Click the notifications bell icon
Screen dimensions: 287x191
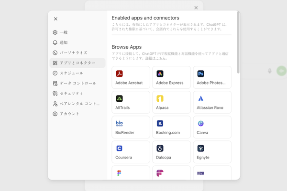pos(55,42)
